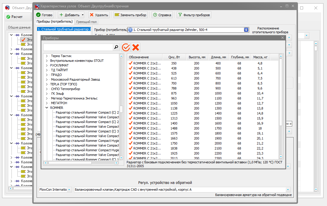Click checkmark icon of the 1575 W ROMMER row
Image resolution: width=327 pixels, height=206 pixels.
131,133
